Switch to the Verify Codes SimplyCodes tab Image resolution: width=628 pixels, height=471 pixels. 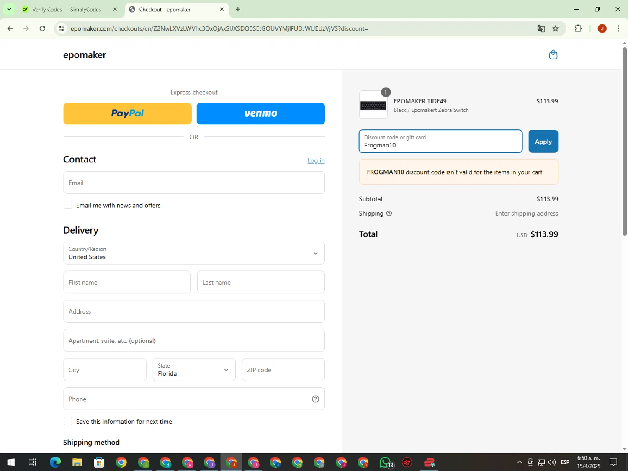tap(67, 9)
